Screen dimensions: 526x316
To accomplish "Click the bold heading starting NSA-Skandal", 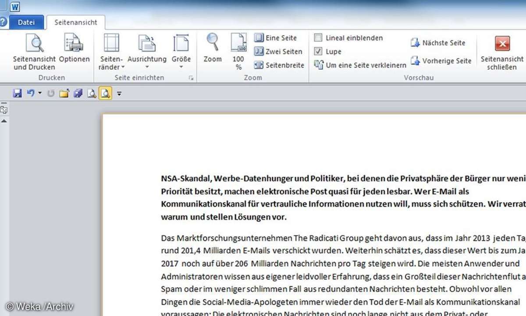I will (343, 197).
